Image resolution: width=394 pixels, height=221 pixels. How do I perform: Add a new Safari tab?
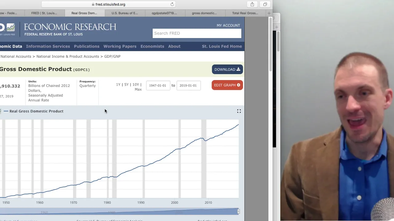(269, 13)
